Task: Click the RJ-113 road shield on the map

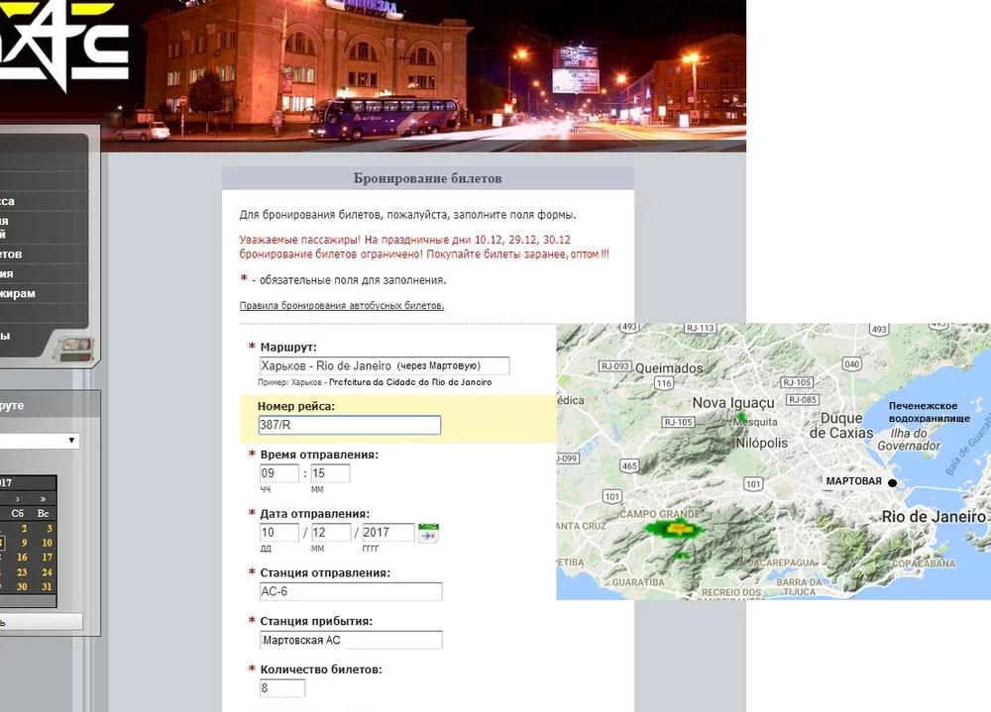Action: [x=701, y=328]
